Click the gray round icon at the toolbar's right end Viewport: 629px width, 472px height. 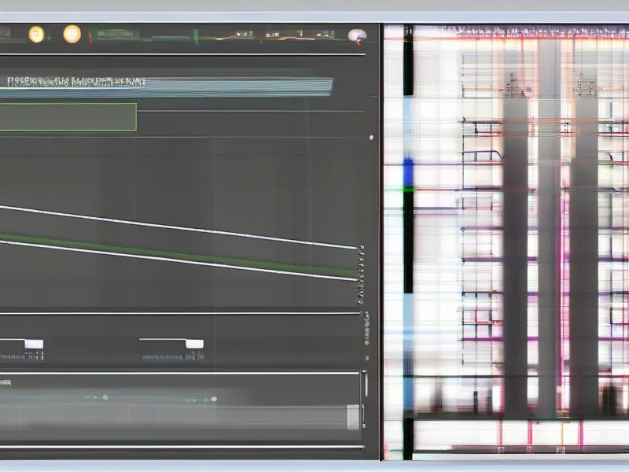pyautogui.click(x=356, y=35)
